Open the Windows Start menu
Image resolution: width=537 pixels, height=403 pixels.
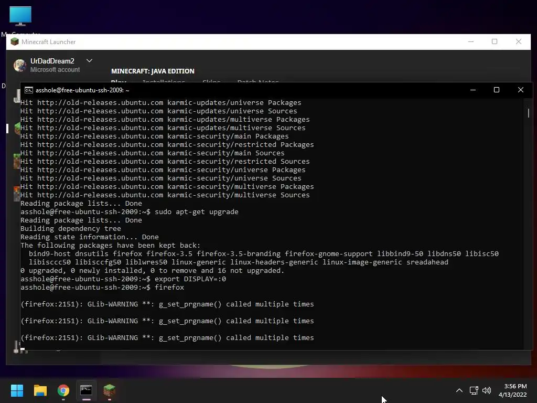point(17,390)
